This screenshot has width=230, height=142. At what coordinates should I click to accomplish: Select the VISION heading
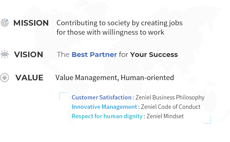[x=28, y=54]
